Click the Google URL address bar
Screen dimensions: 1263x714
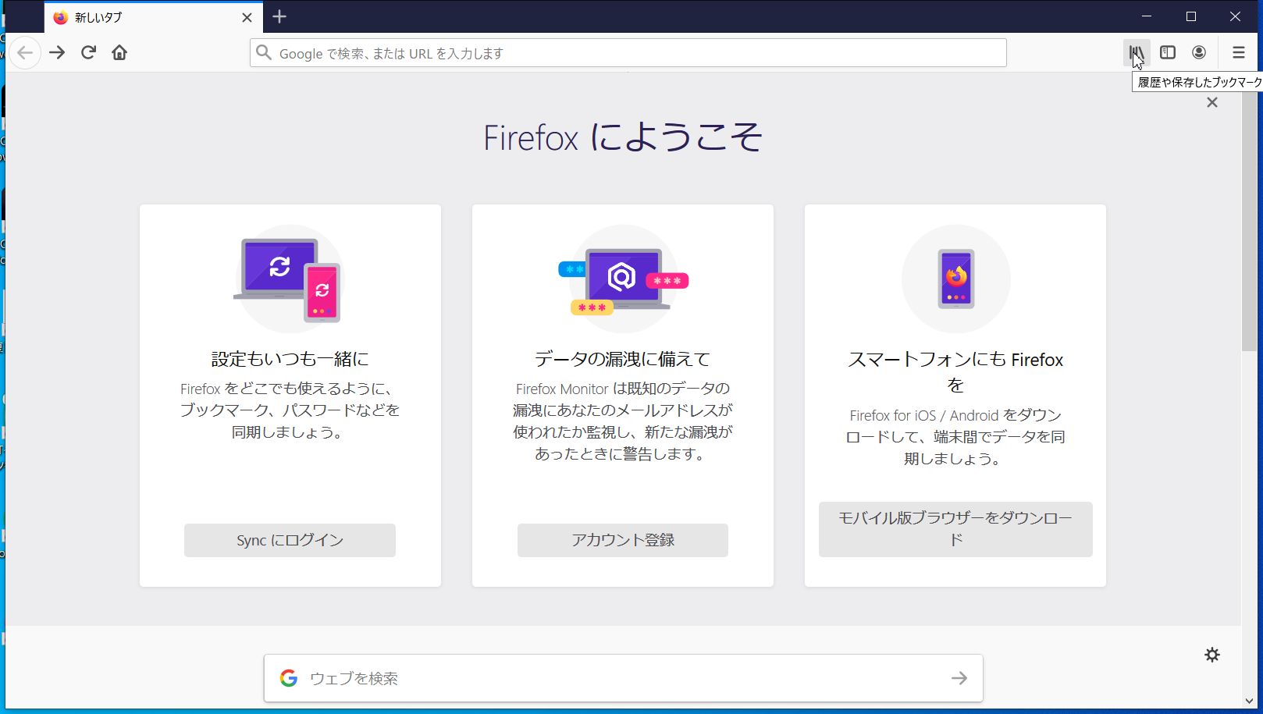628,53
